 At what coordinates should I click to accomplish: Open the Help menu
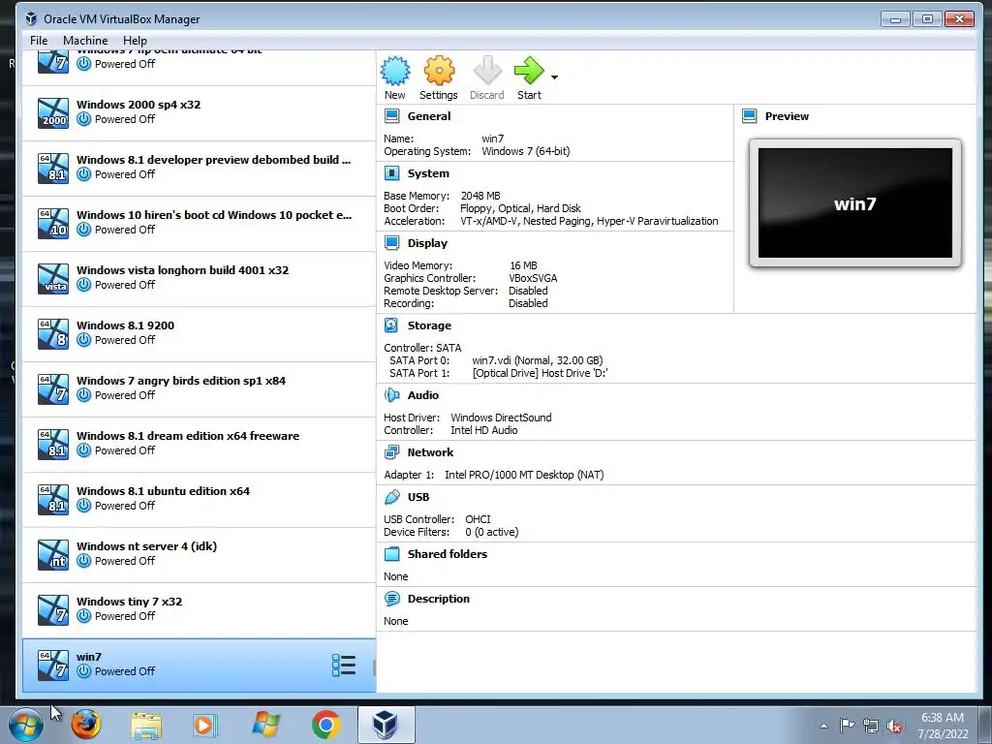(135, 41)
